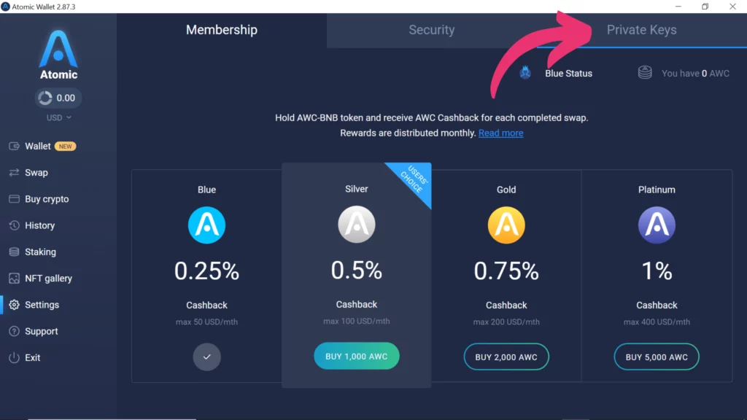This screenshot has height=420, width=747.
Task: Select the Blue tier checkmark
Action: 207,357
